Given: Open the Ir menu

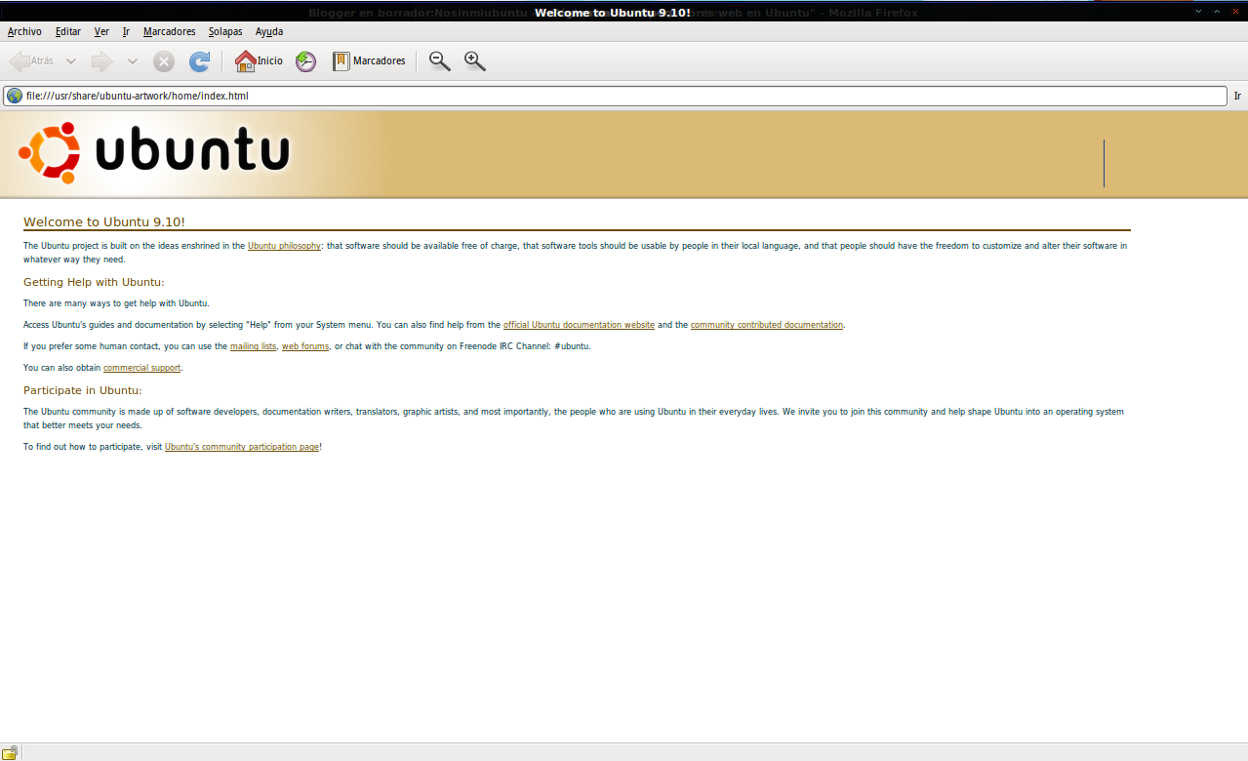Looking at the screenshot, I should point(126,31).
